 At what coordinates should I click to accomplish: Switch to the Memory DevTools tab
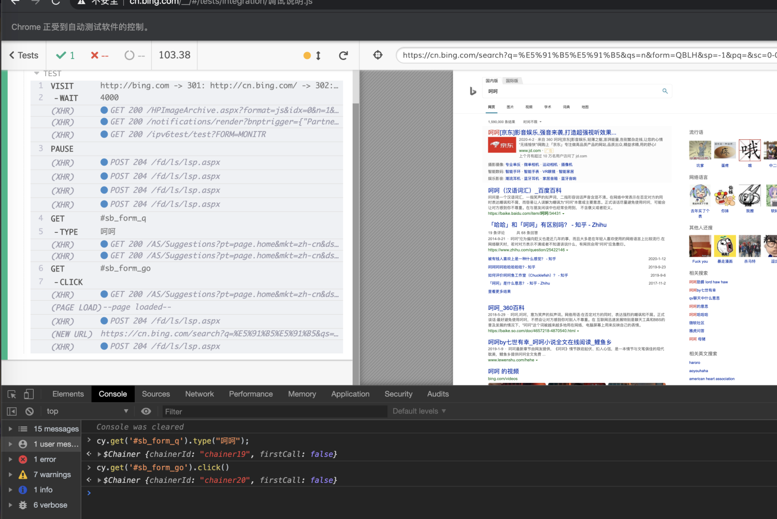(x=302, y=394)
